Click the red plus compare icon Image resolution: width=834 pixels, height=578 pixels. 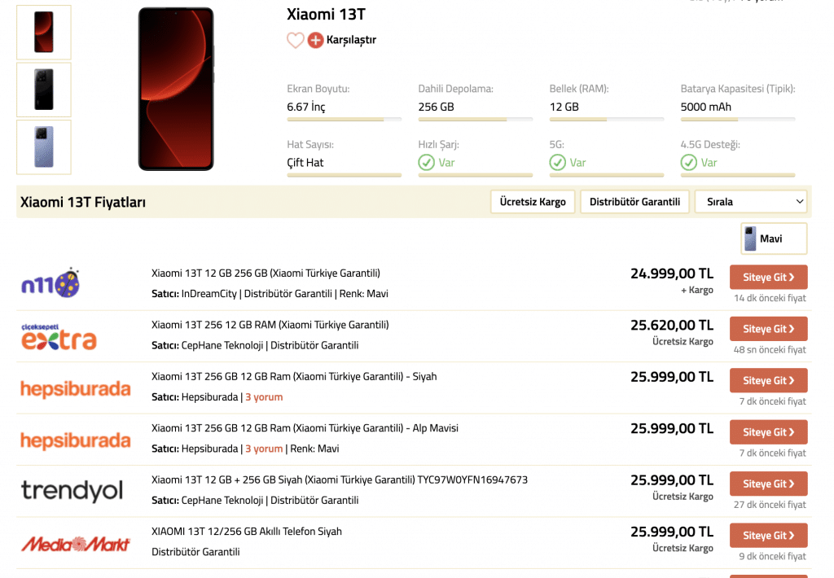coord(315,40)
